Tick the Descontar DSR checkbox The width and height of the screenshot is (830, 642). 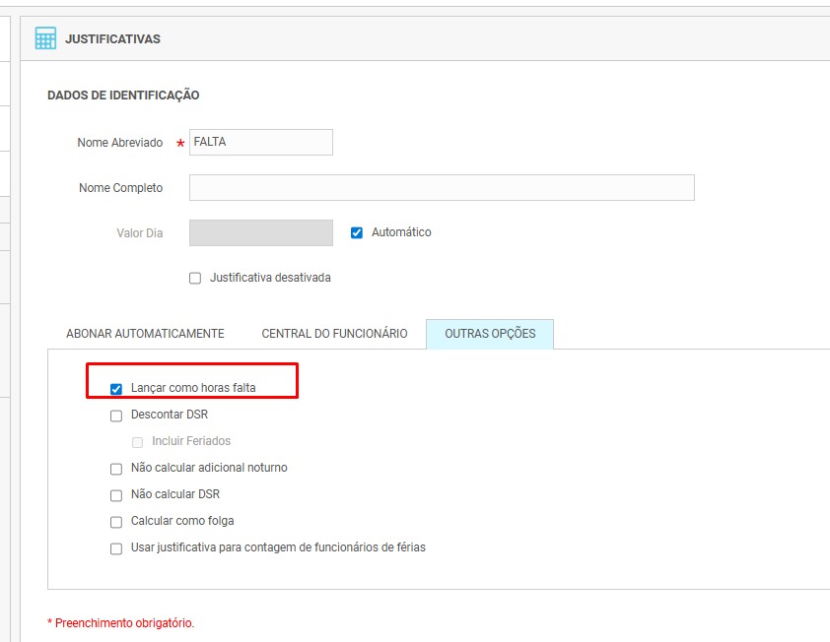click(x=116, y=416)
